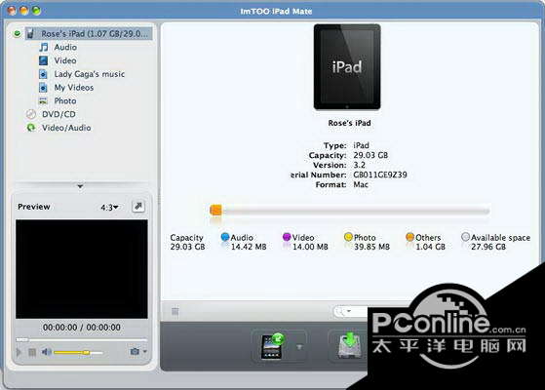Click the orange Others storage legend dot

[410, 237]
